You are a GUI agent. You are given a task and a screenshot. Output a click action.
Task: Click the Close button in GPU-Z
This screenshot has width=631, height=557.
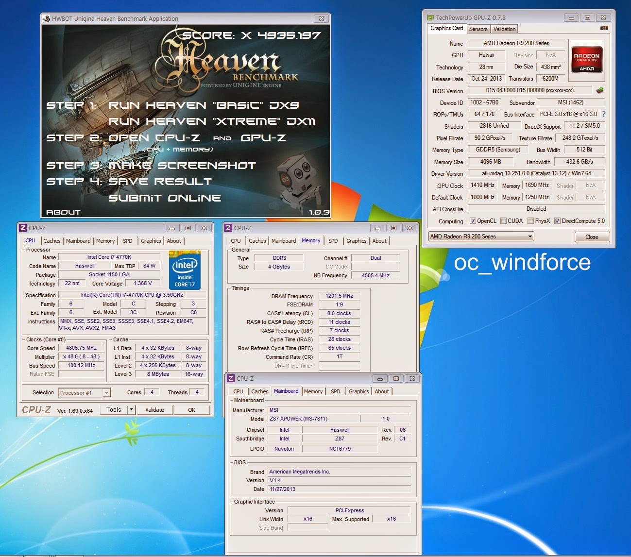click(x=592, y=237)
